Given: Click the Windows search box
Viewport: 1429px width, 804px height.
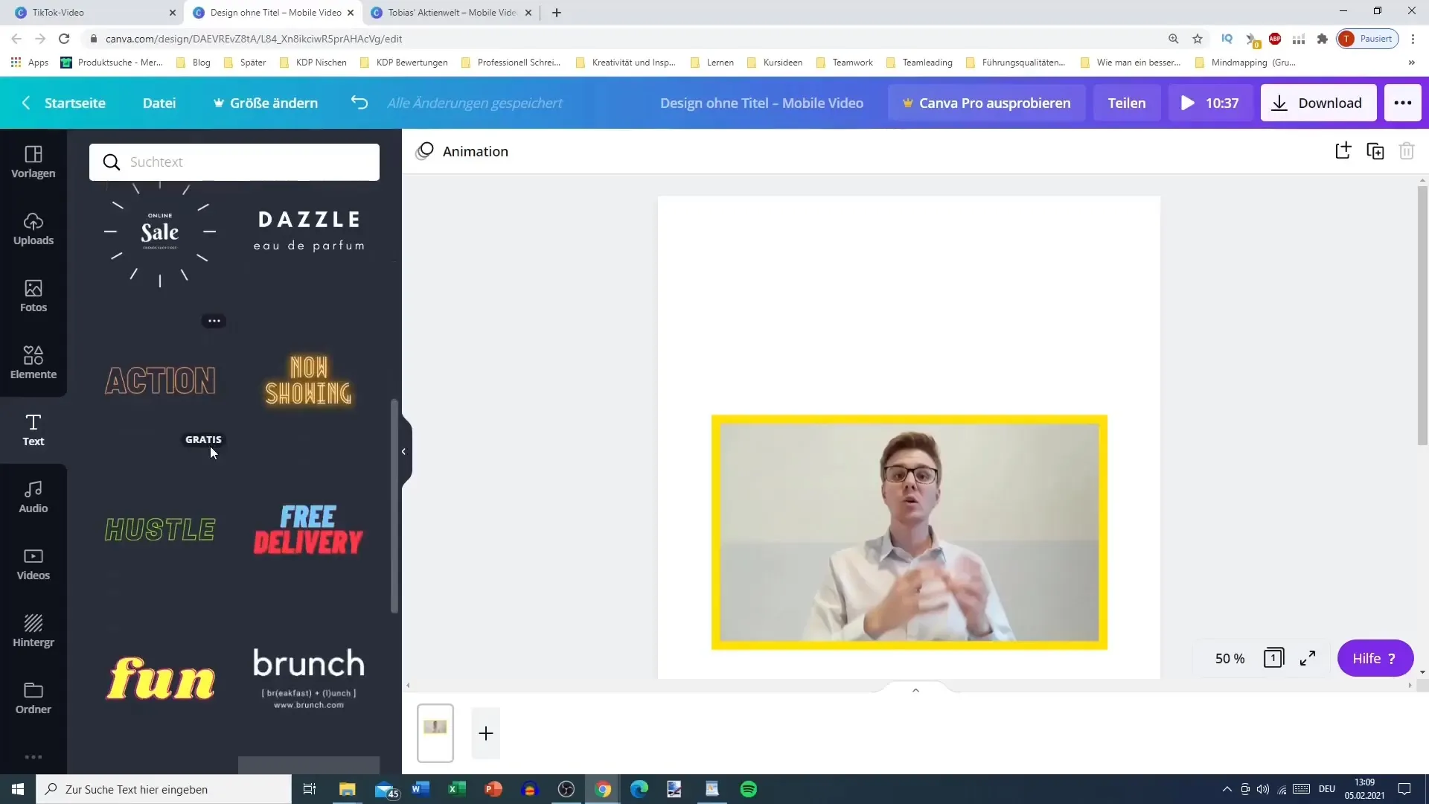Looking at the screenshot, I should [x=164, y=789].
